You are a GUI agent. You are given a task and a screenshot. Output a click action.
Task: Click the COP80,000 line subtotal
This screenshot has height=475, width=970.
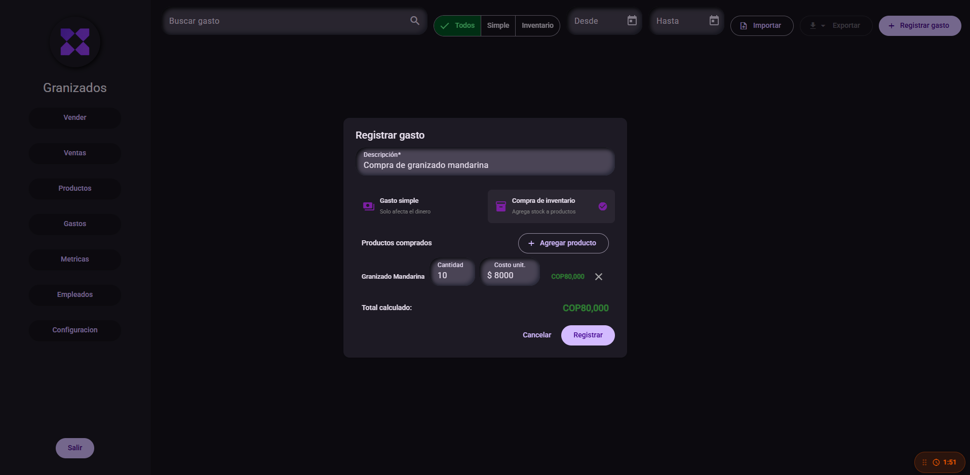click(x=568, y=277)
